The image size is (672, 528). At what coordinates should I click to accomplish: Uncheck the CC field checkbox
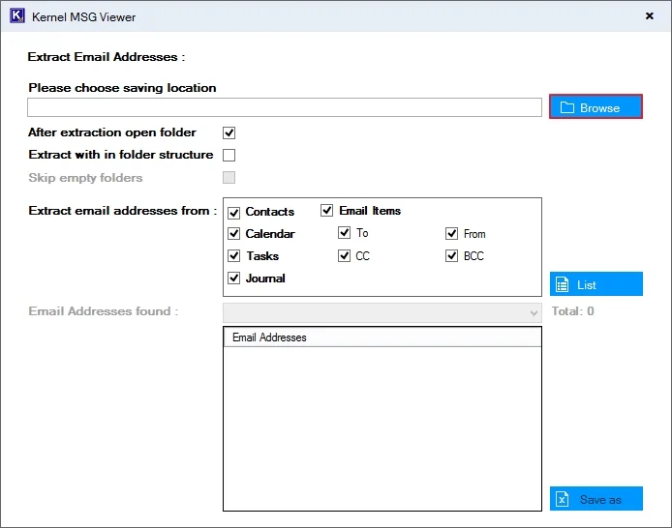pos(344,256)
